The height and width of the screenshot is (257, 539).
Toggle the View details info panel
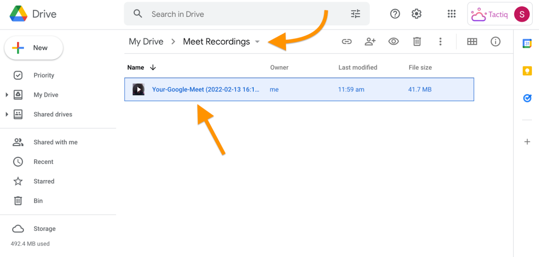point(495,42)
